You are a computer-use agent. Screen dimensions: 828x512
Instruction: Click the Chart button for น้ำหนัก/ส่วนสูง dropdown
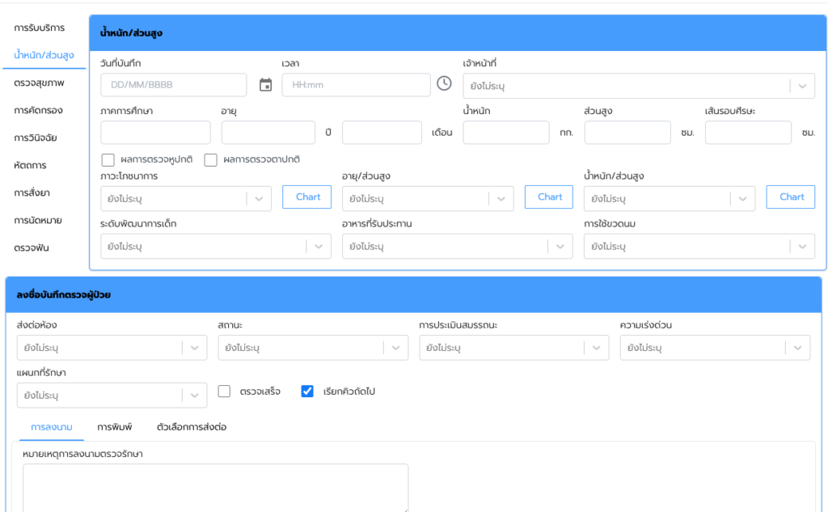tap(791, 197)
